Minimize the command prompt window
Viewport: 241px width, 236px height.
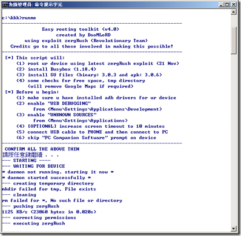[221, 5]
